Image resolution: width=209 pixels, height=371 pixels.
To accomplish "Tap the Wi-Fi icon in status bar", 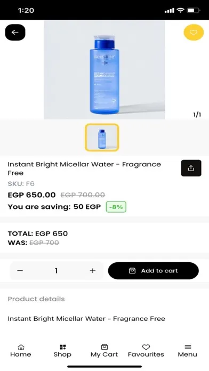I will click(181, 11).
